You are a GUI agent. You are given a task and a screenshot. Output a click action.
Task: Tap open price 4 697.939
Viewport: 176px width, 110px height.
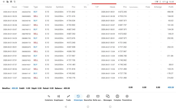tap(71, 47)
